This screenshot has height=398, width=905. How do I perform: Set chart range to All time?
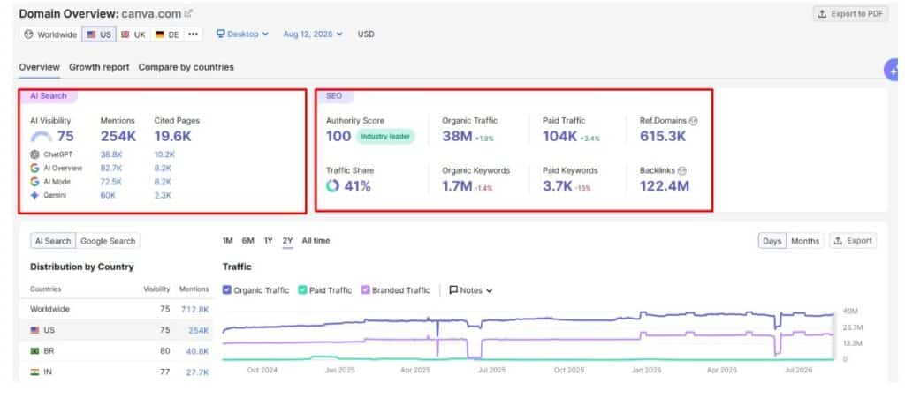316,241
